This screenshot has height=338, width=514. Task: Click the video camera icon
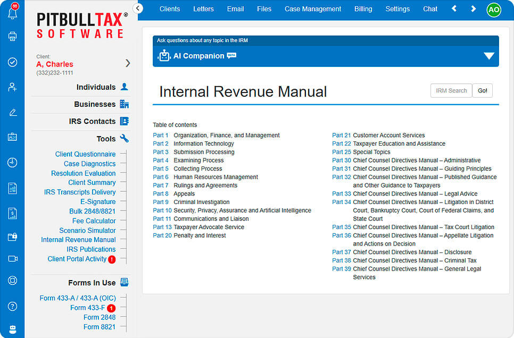[12, 259]
